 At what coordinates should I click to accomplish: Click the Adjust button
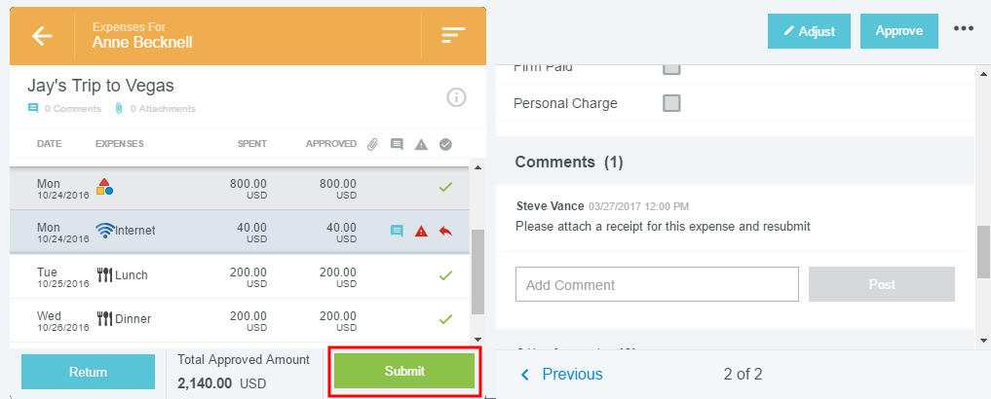809,31
